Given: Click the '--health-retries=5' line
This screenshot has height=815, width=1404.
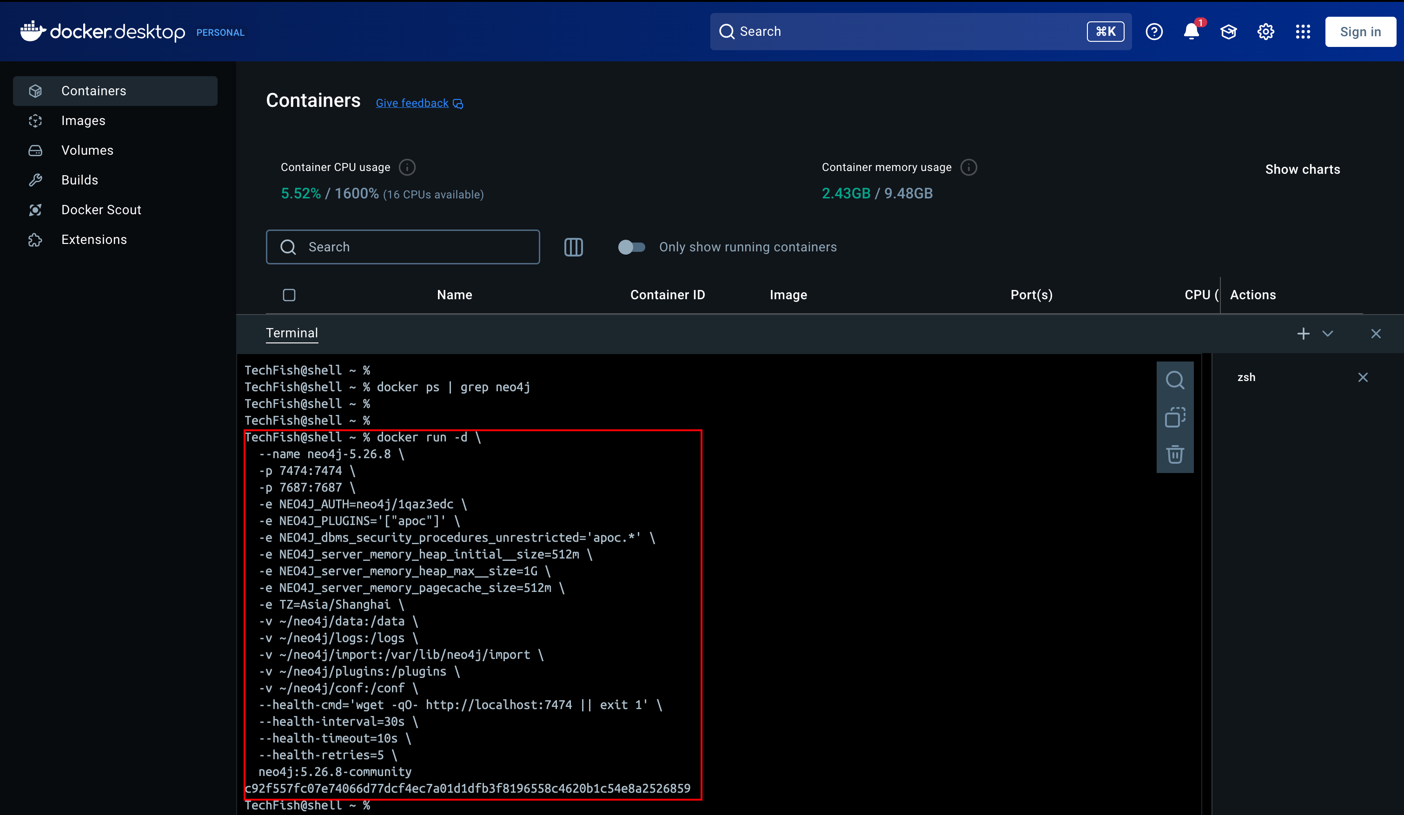Looking at the screenshot, I should tap(328, 755).
